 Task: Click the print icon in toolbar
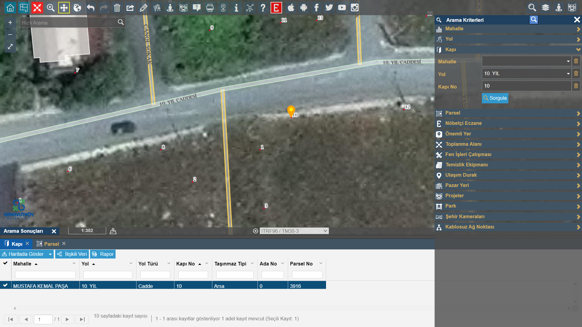pos(210,8)
